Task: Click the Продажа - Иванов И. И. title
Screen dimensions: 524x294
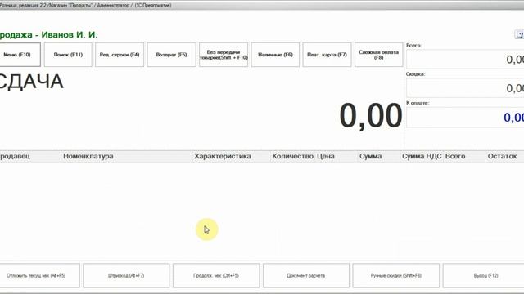Action: coord(48,34)
